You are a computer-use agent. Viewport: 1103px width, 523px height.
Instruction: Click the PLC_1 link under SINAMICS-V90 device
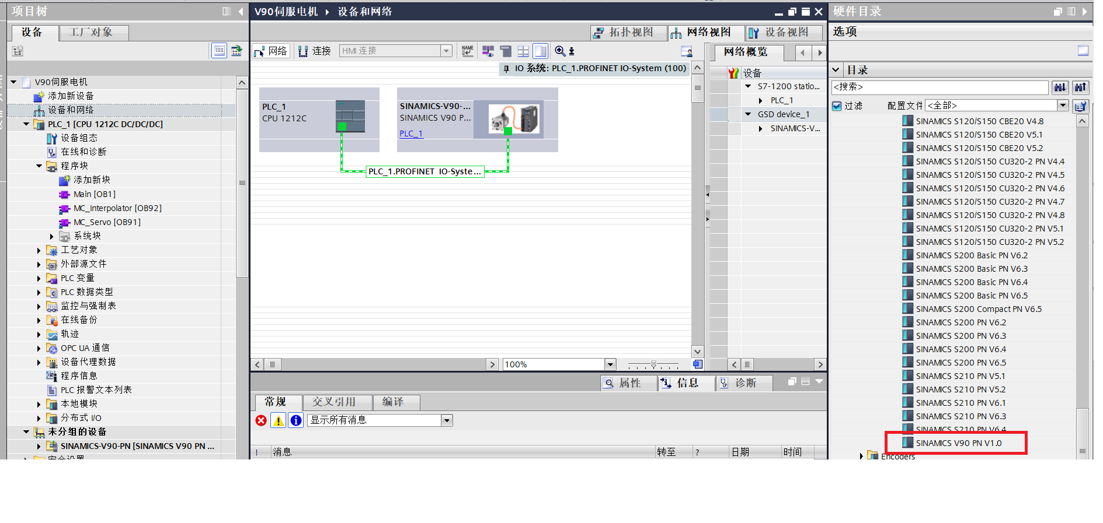click(411, 134)
